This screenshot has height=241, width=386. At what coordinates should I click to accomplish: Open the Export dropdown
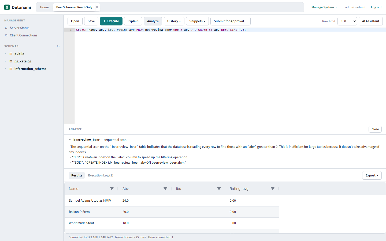point(372,175)
